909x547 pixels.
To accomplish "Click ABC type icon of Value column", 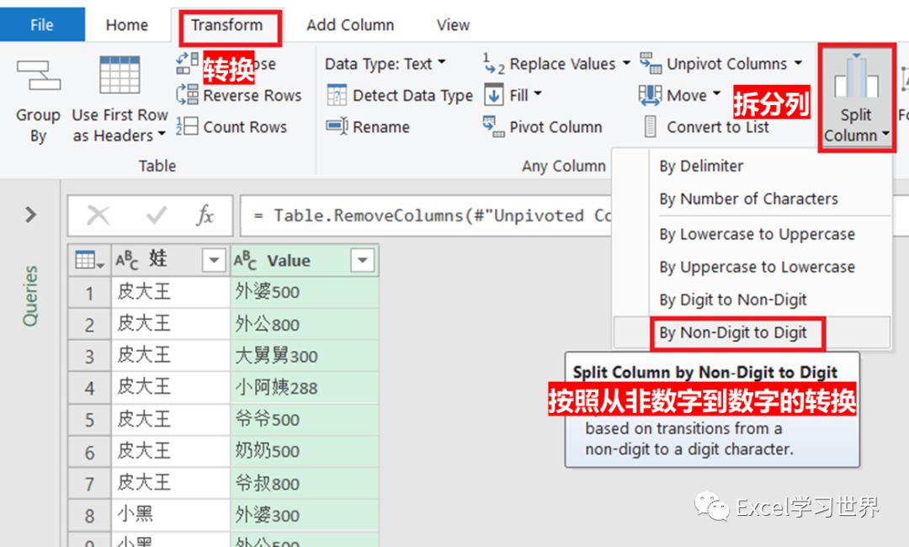I will pos(245,261).
